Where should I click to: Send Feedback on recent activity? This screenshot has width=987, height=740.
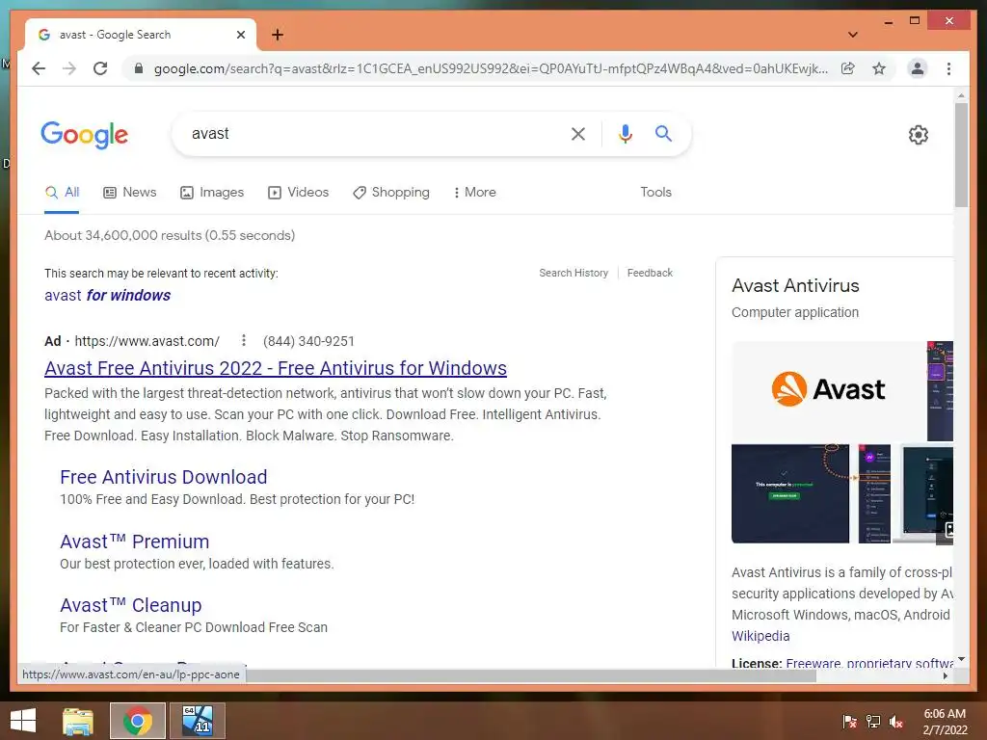tap(650, 273)
